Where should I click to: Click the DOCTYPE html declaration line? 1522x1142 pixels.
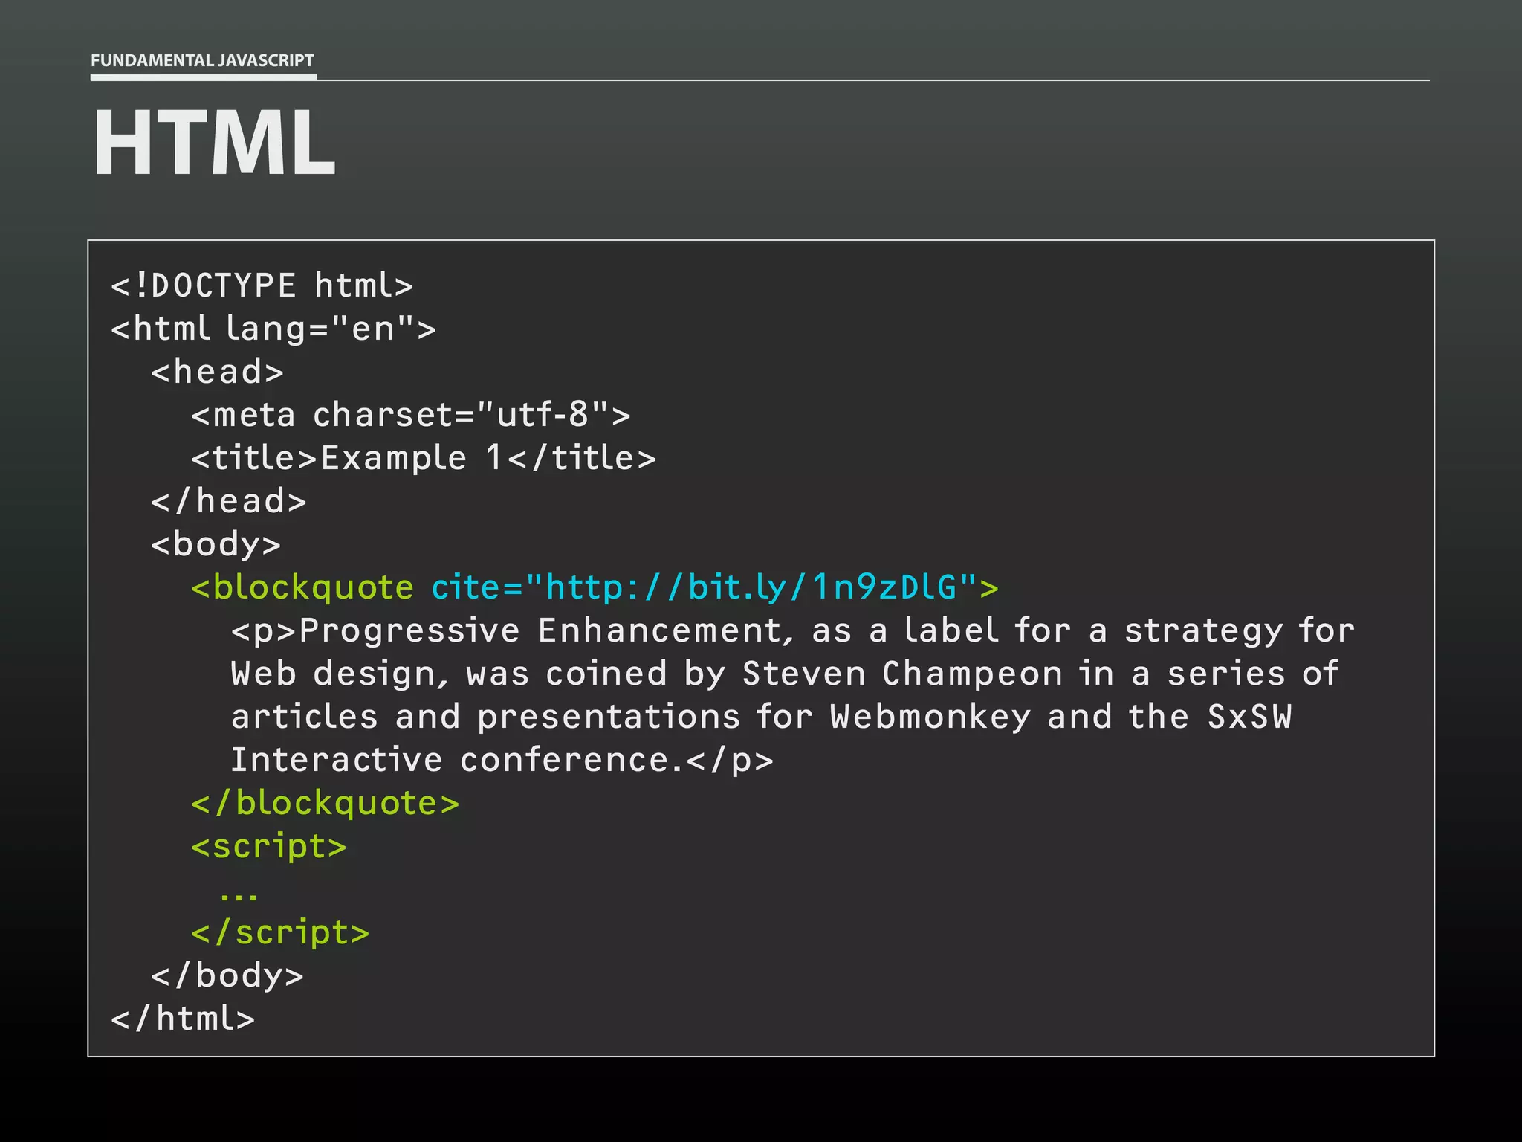click(262, 286)
